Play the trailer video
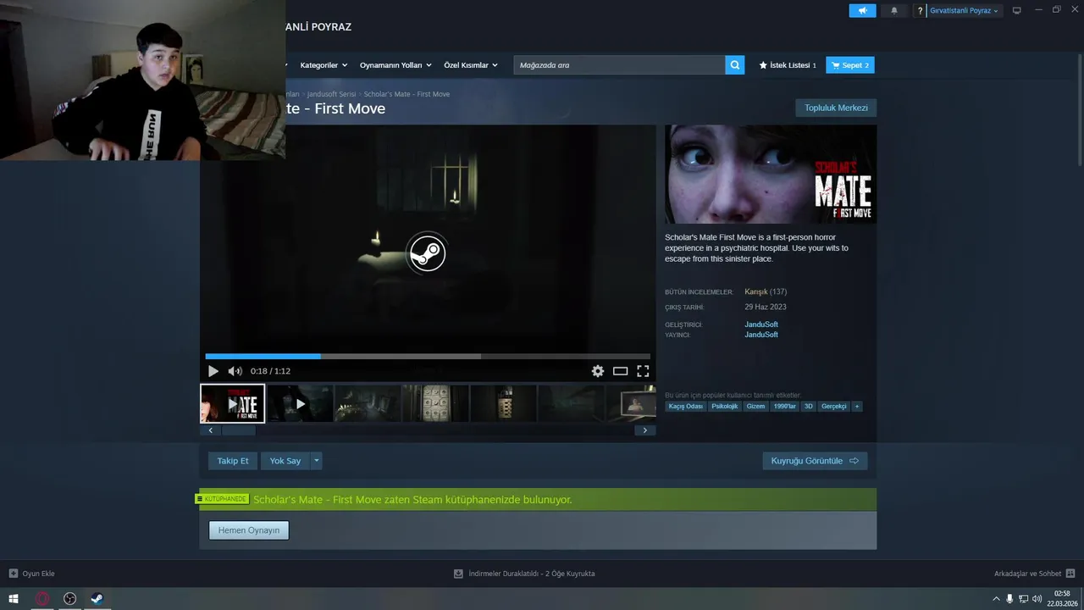The width and height of the screenshot is (1084, 610). click(213, 371)
